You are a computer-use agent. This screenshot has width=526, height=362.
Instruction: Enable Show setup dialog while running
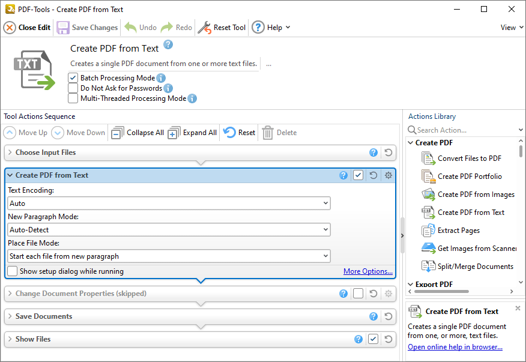(12, 271)
